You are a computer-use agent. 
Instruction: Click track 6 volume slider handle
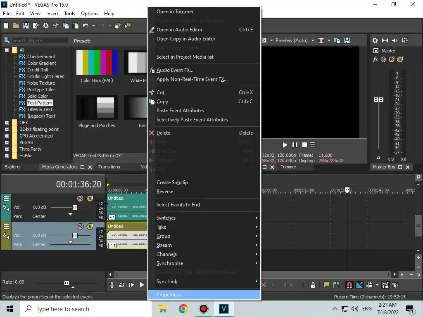75,235
